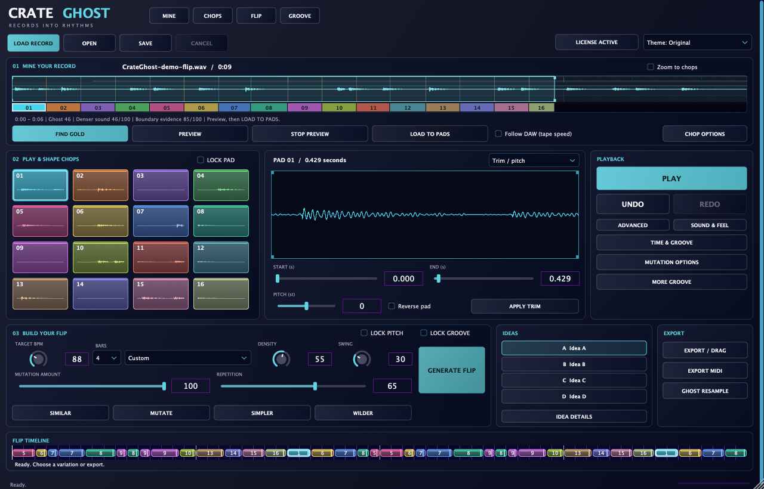This screenshot has width=764, height=489.
Task: Open CHOP OPTIONS
Action: [705, 134]
